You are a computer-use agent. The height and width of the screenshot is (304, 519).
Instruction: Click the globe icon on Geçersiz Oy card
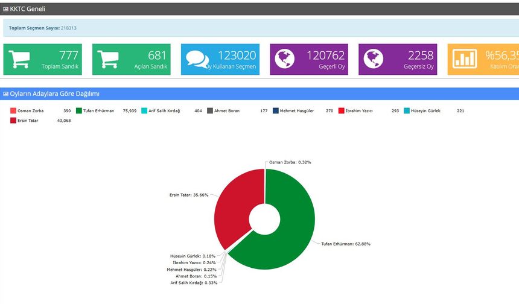tap(375, 59)
